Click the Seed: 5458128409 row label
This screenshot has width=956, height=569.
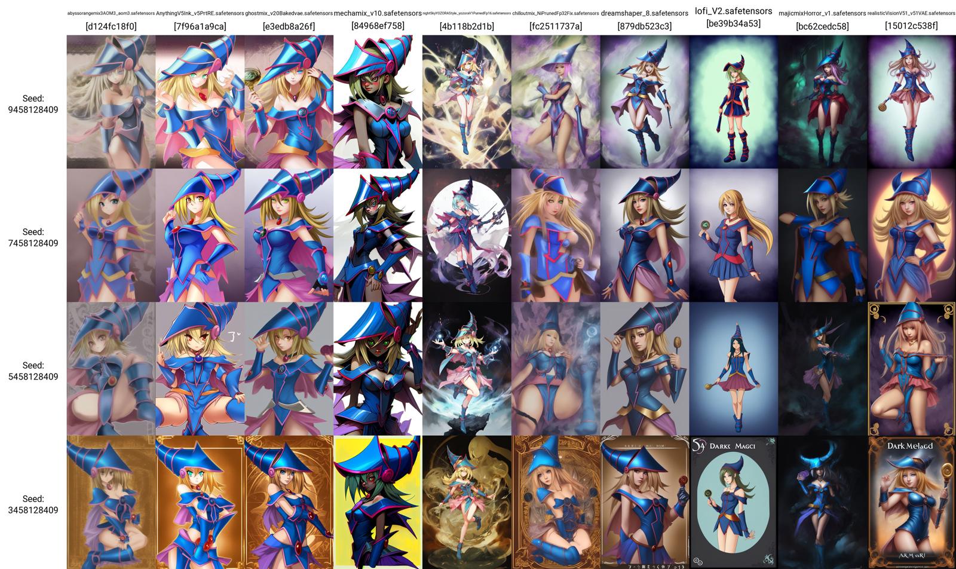33,371
